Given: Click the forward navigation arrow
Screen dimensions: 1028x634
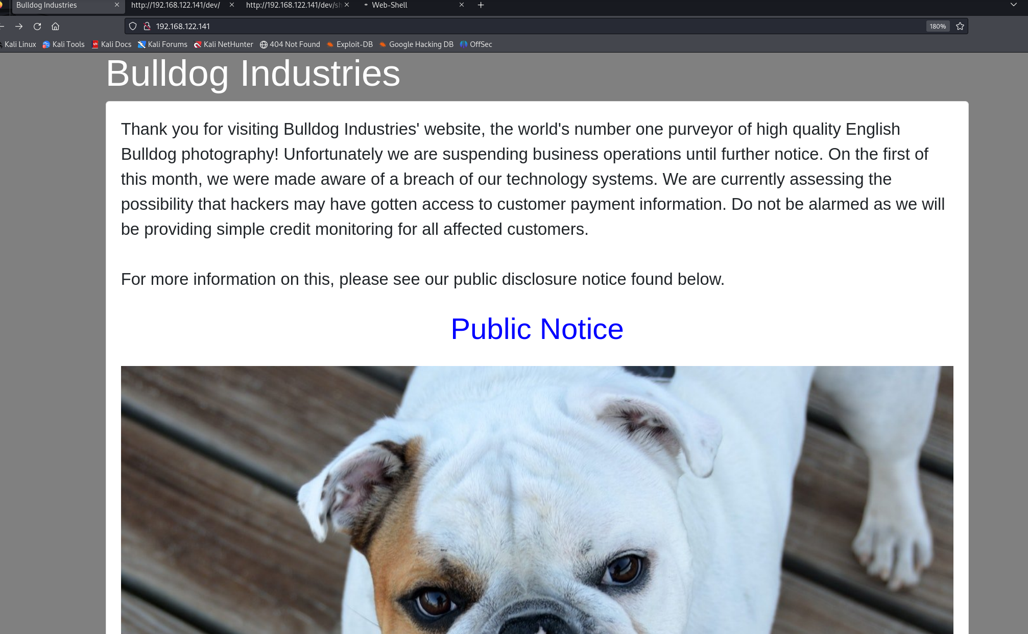Looking at the screenshot, I should click(19, 26).
